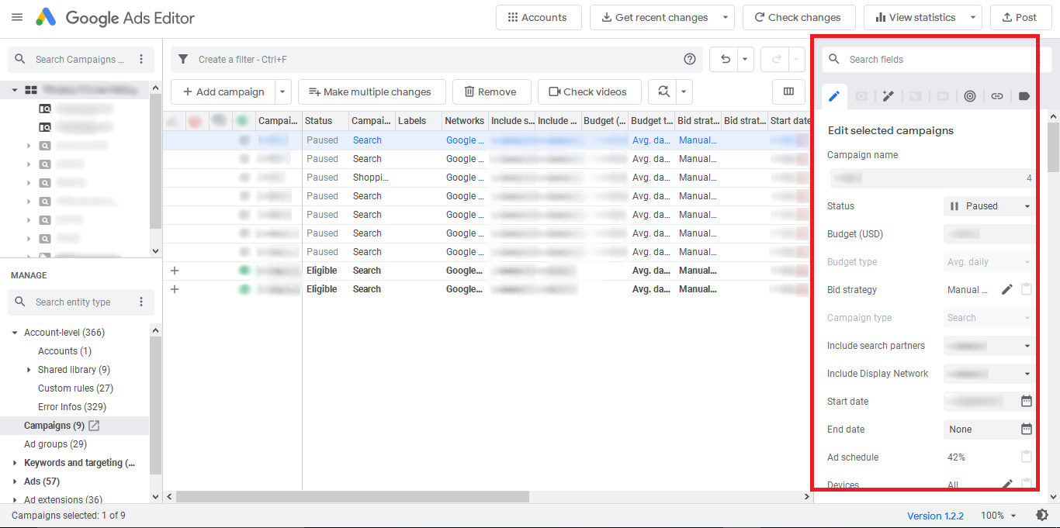
Task: Expand the Ads (57) node
Action: [15, 481]
